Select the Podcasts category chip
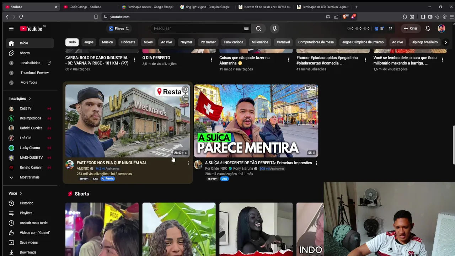455x256 pixels. 128,42
